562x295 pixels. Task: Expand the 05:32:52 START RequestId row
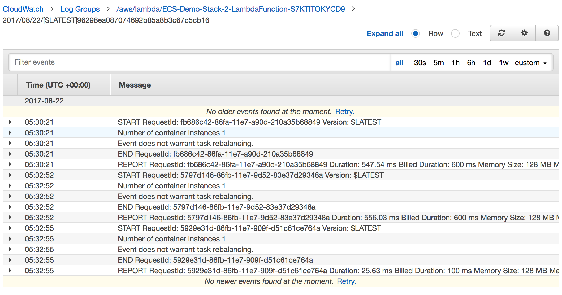pos(10,175)
